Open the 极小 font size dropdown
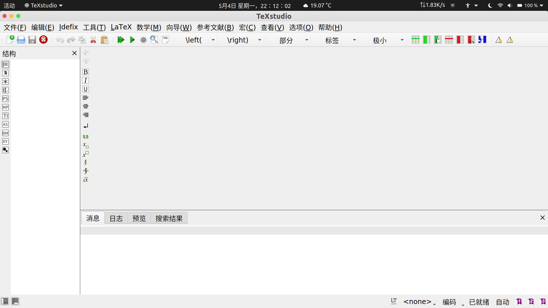 point(402,40)
